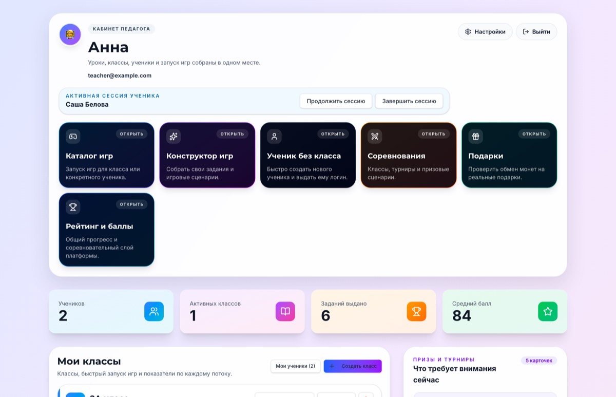The height and width of the screenshot is (397, 616).
Task: Click Анна's avatar picture
Action: click(70, 34)
